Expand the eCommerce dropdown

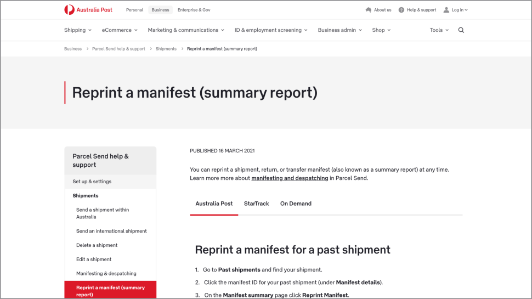[120, 30]
